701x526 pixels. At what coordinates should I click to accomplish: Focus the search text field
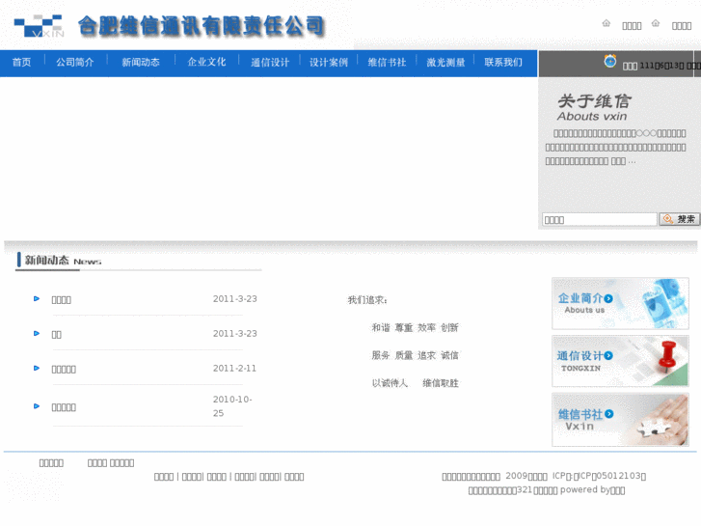pos(599,220)
